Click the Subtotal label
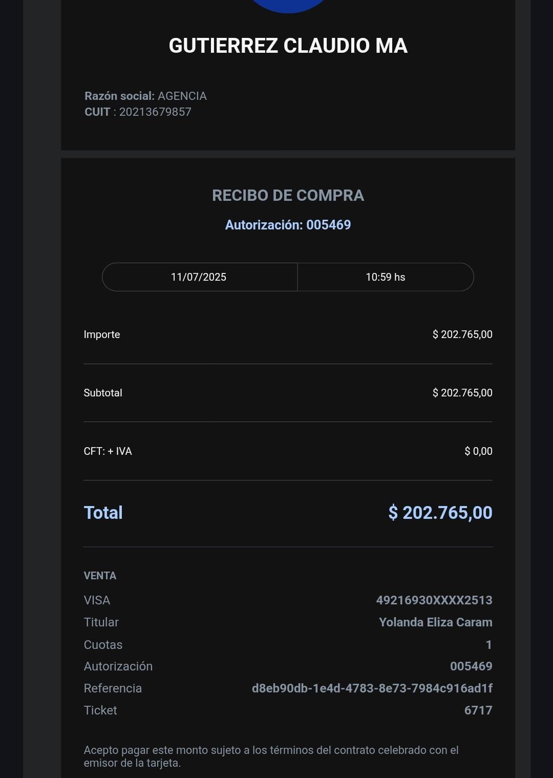The image size is (553, 778). pyautogui.click(x=103, y=393)
